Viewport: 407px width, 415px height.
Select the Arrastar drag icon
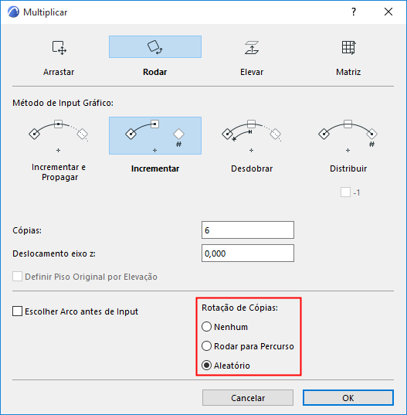(x=59, y=47)
